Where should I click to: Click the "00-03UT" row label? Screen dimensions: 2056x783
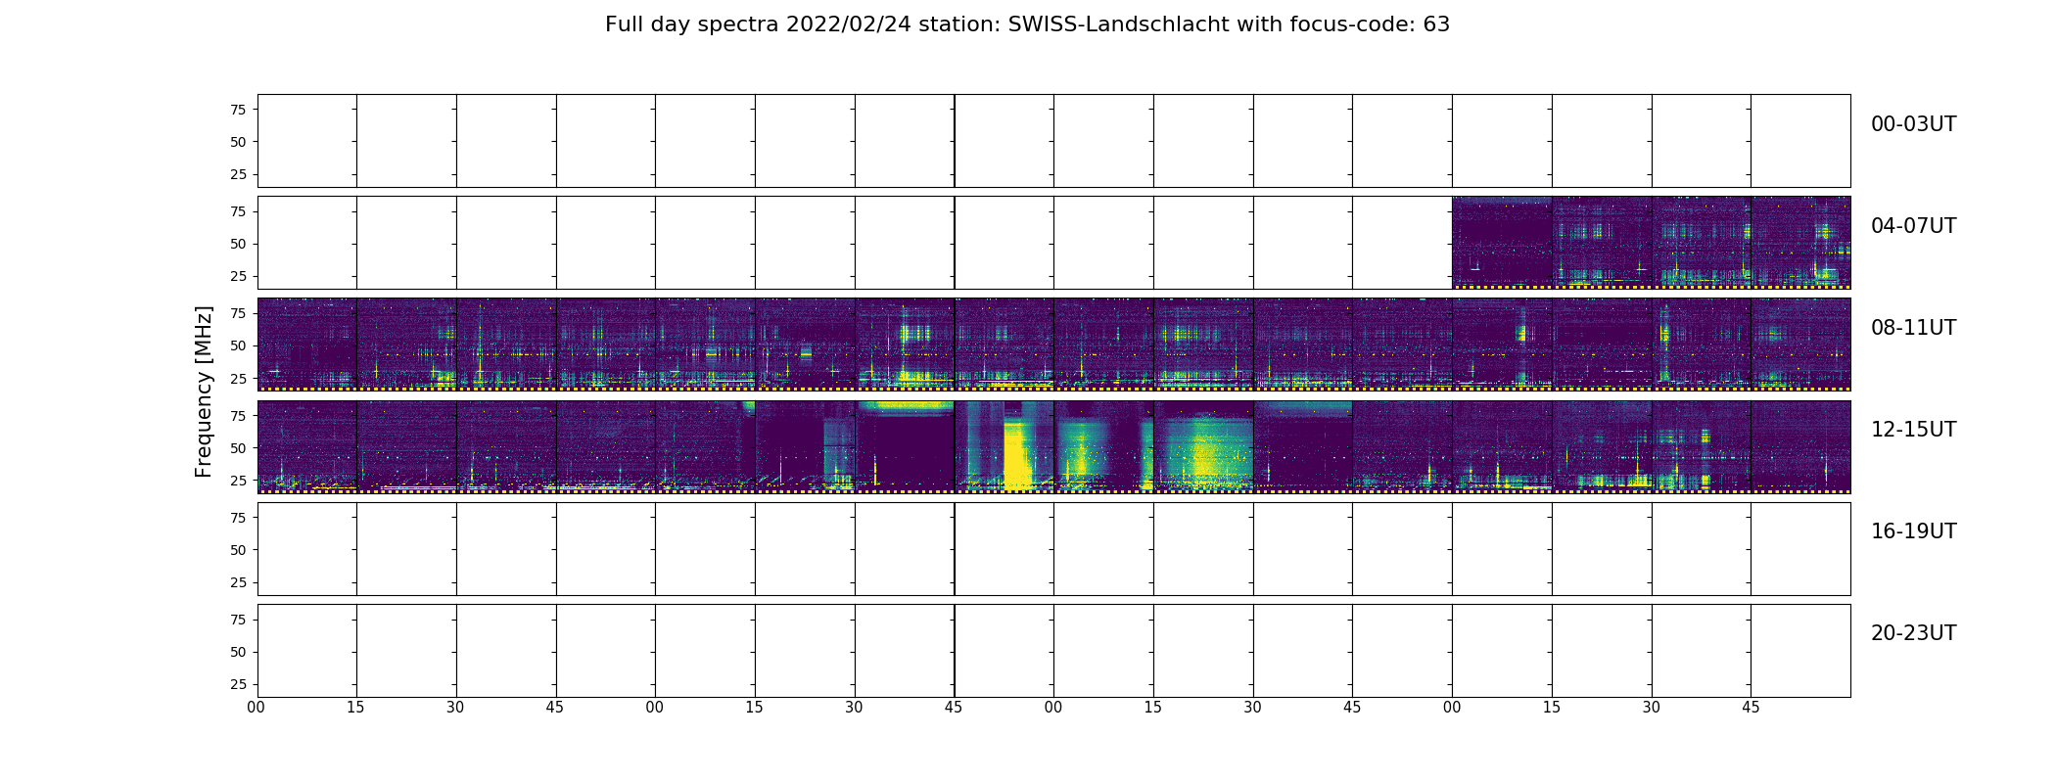click(x=1913, y=124)
